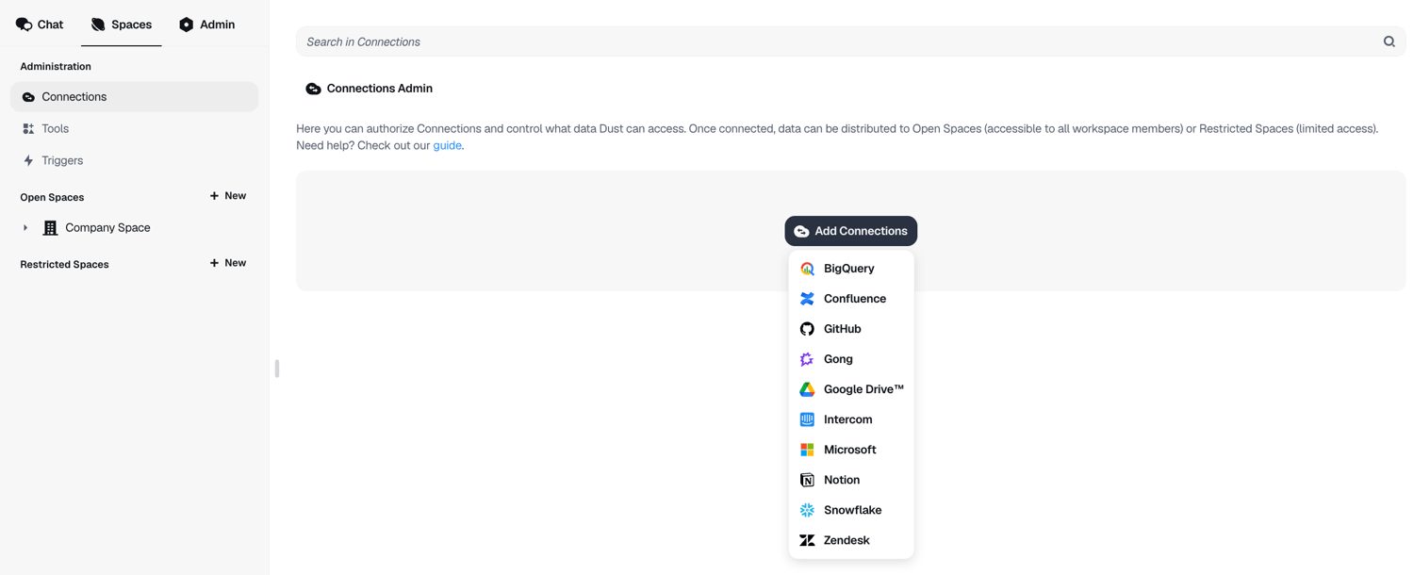Click the Connections cloud icon in sidebar

[x=28, y=97]
